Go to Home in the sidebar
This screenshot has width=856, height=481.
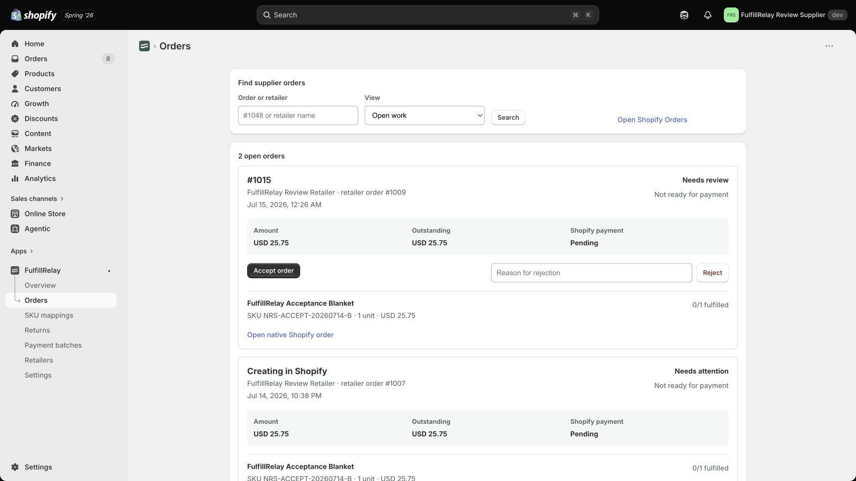coord(34,44)
